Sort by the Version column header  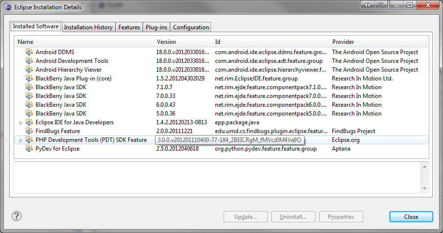tap(183, 42)
